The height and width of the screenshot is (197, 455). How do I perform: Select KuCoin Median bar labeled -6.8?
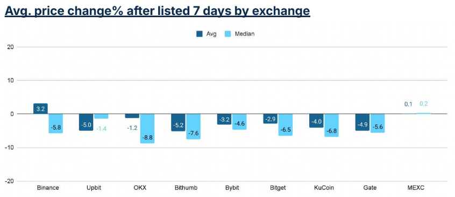(331, 126)
